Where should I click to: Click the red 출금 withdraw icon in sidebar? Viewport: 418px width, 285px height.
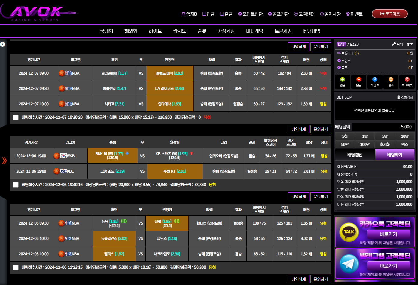point(359,80)
